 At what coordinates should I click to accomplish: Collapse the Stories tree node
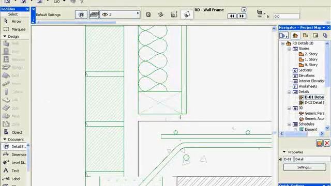289,49
